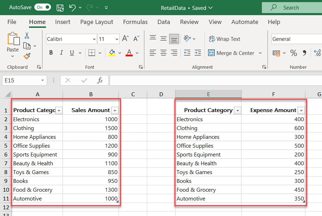Click the Borders icon
This screenshot has height=216, width=322.
[x=92, y=53]
